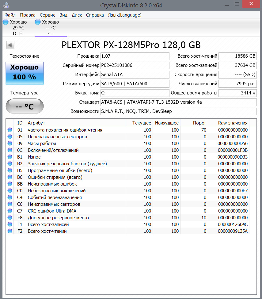Screen dimensions: 262x299
Task: Click the serial number field P02425101086
Action: coord(135,65)
